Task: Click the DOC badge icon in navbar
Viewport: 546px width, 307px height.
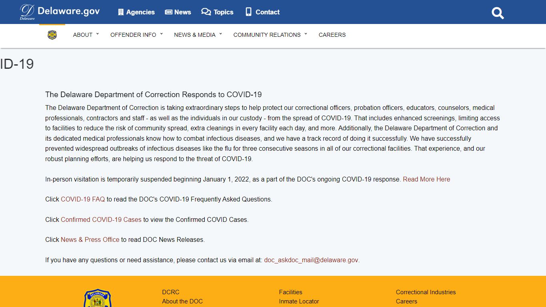Action: tap(52, 35)
